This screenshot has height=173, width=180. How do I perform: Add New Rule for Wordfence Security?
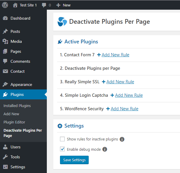(x=125, y=109)
